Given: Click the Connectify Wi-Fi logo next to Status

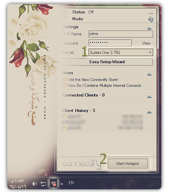Looking at the screenshot, I should (x=64, y=15).
